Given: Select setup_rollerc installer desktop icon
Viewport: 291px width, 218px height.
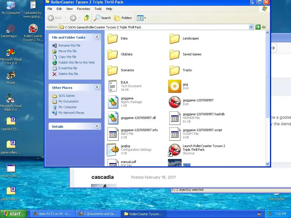Looking at the screenshot, I should pyautogui.click(x=11, y=171).
